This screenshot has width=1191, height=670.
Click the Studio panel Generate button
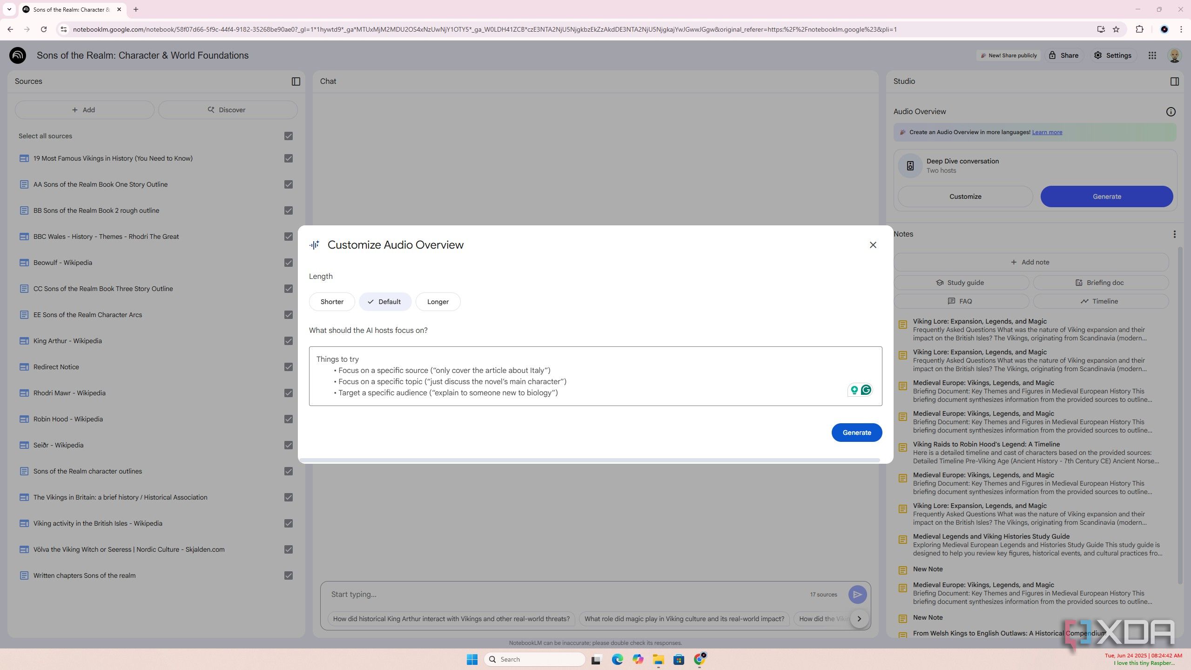click(1106, 196)
